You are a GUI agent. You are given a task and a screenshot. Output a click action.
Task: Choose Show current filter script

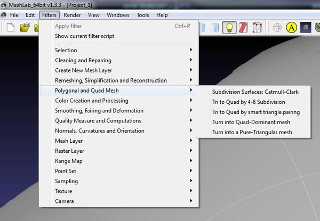pyautogui.click(x=119, y=36)
